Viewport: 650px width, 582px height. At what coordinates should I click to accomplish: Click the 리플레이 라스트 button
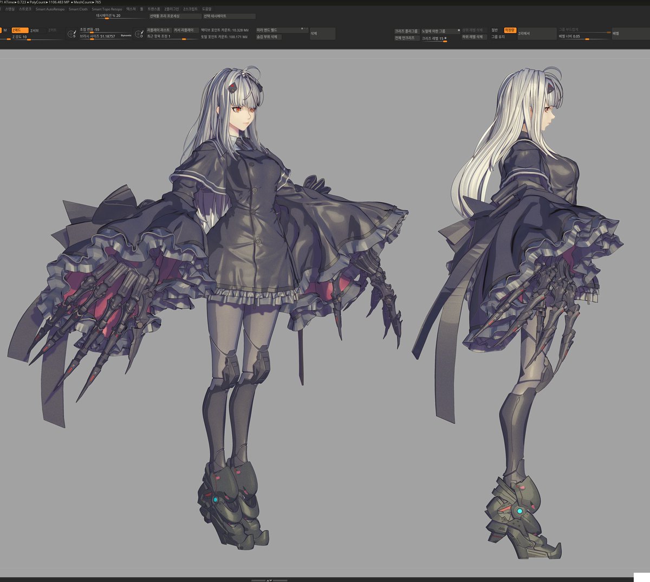pos(159,30)
